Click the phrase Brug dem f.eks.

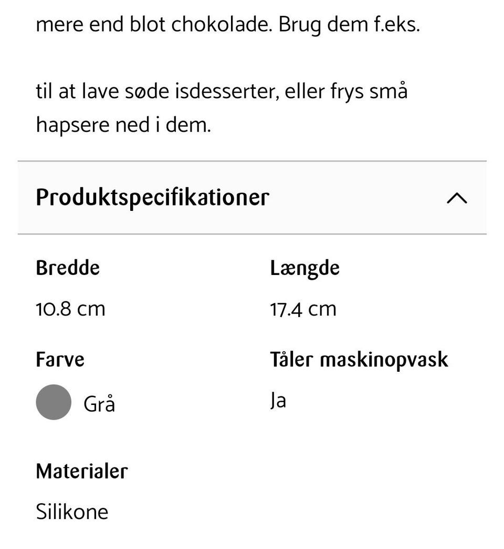click(x=350, y=24)
